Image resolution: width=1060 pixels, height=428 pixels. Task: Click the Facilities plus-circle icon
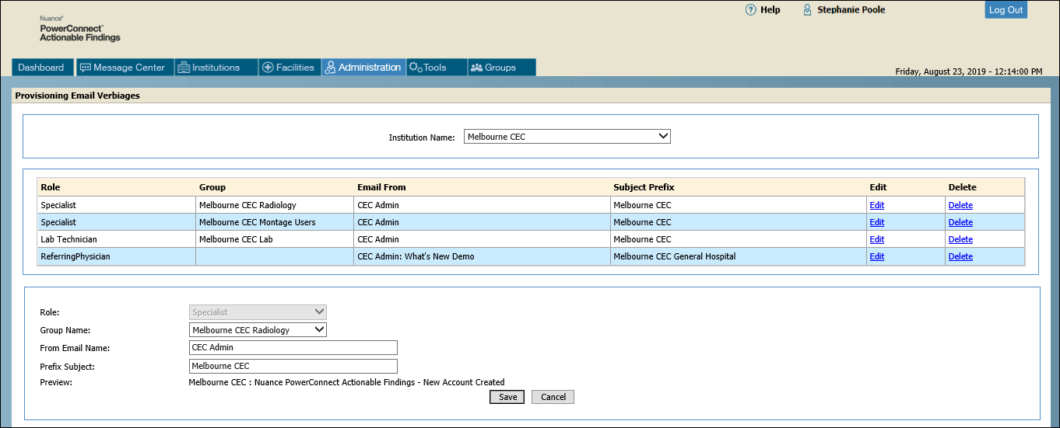268,68
